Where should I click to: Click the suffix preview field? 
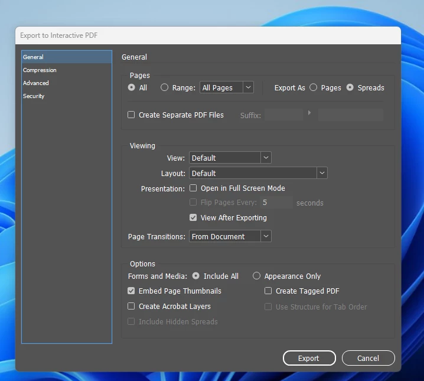click(351, 115)
